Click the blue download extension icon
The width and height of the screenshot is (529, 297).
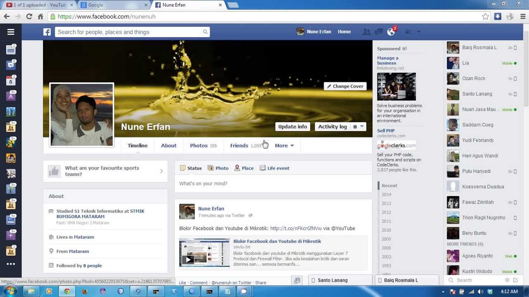[498, 16]
